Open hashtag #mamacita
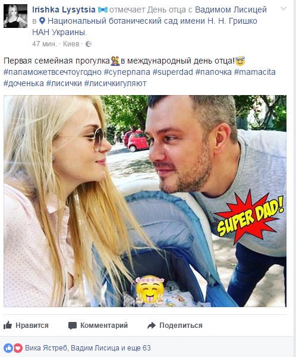 (x=255, y=72)
